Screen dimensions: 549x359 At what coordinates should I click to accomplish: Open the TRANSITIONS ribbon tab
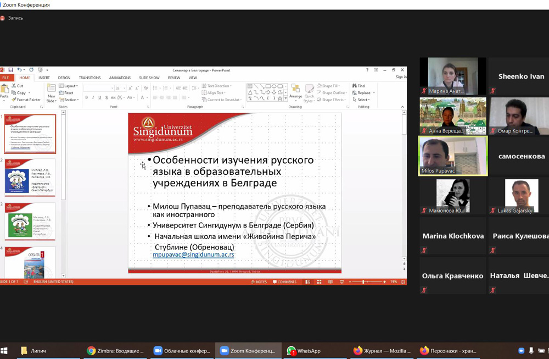coord(89,78)
